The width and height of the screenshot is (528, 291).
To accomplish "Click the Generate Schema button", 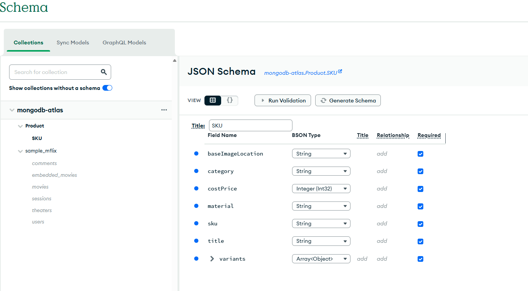I will [348, 101].
